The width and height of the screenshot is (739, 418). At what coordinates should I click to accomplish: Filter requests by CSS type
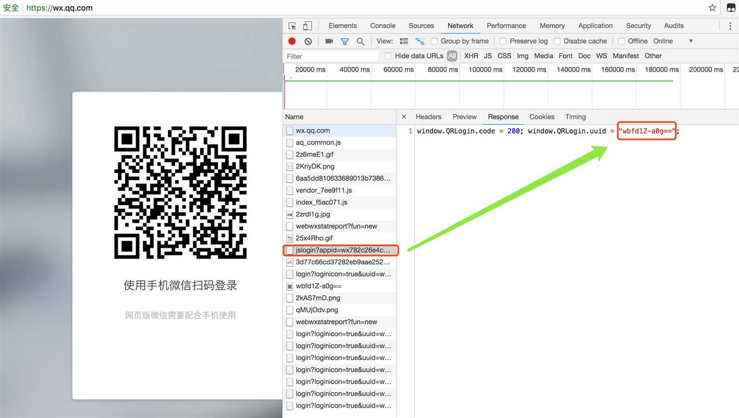pyautogui.click(x=505, y=56)
